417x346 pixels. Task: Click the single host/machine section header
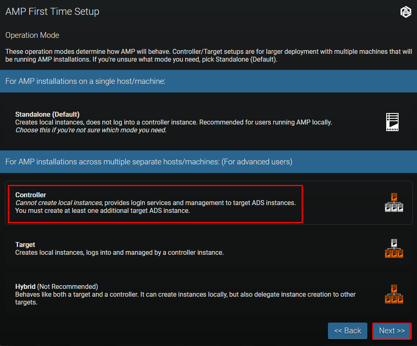85,81
